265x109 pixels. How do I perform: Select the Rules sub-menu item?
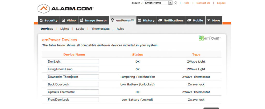(120, 29)
